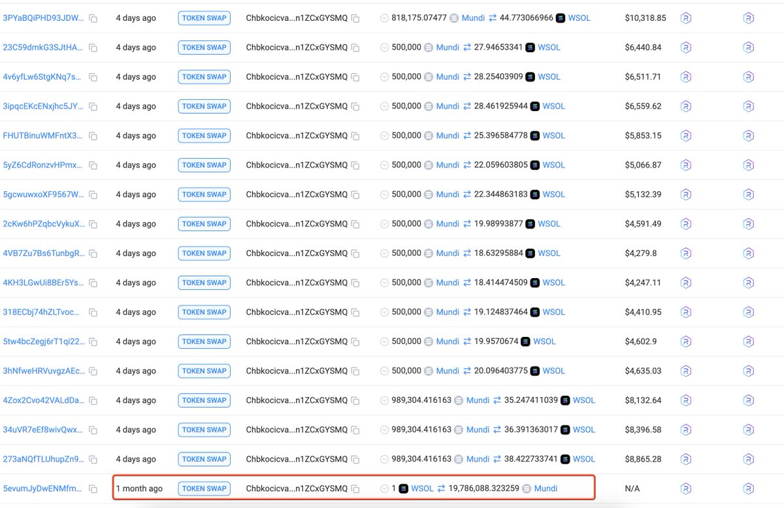Open transaction 3hNfweHRVuvgzAEc link
The width and height of the screenshot is (784, 508).
43,371
